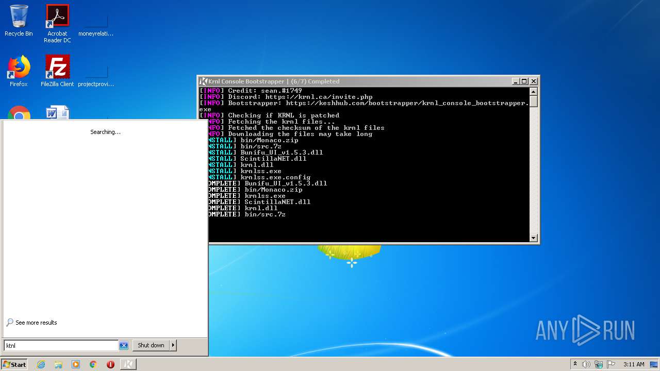Clear the Start menu search text
This screenshot has width=660, height=371.
click(x=124, y=345)
